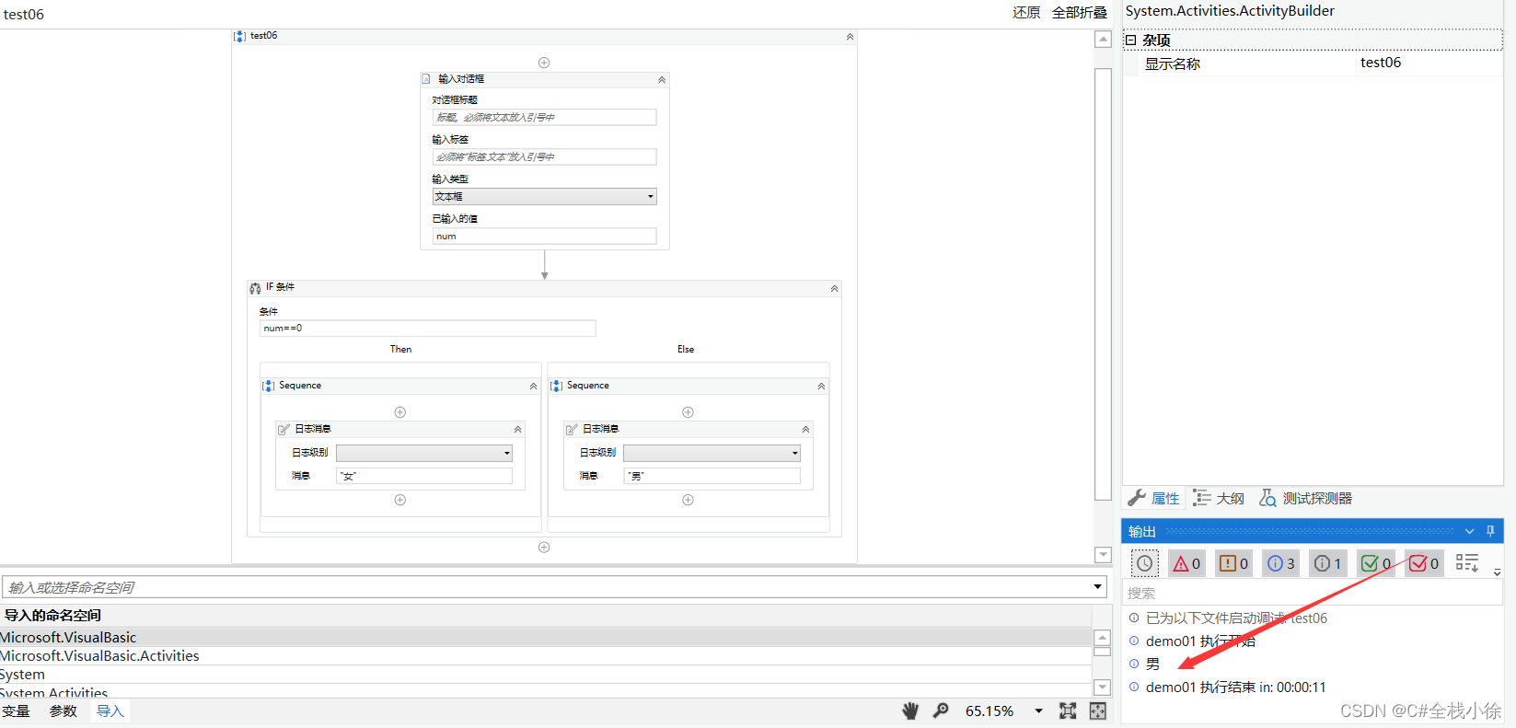Click the zoom magnifier icon
1516x728 pixels.
(x=941, y=711)
